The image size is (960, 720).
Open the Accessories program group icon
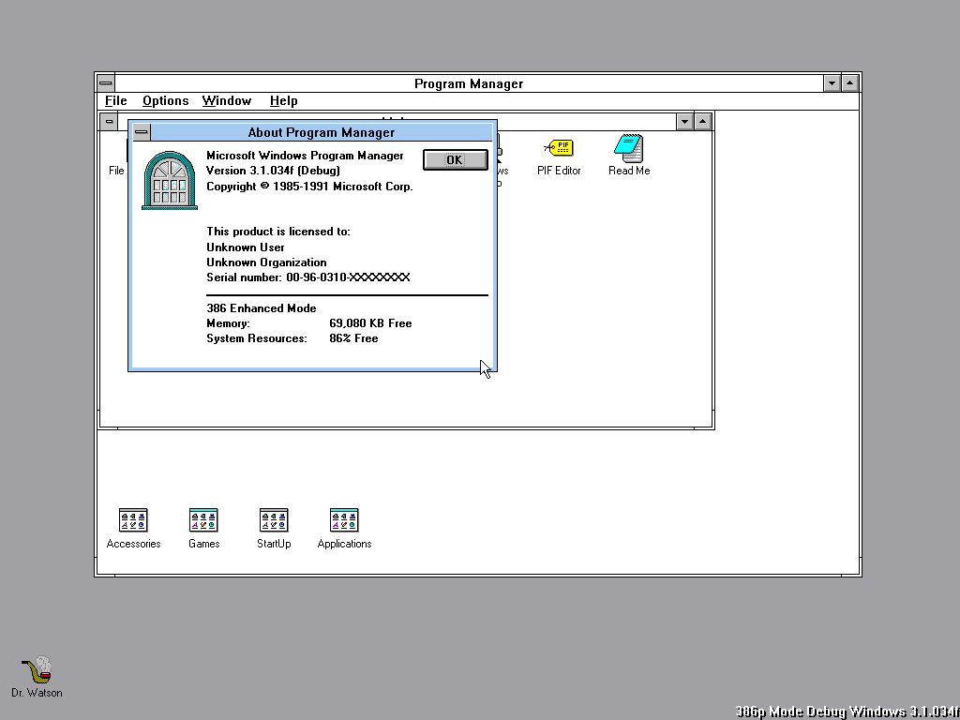coord(133,520)
